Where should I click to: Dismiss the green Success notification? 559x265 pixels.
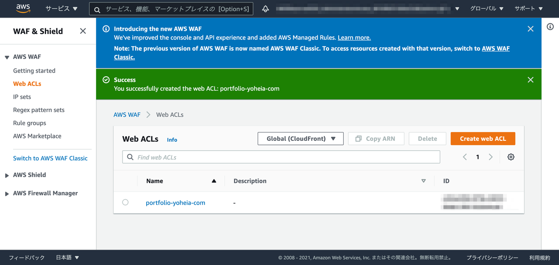pyautogui.click(x=530, y=80)
